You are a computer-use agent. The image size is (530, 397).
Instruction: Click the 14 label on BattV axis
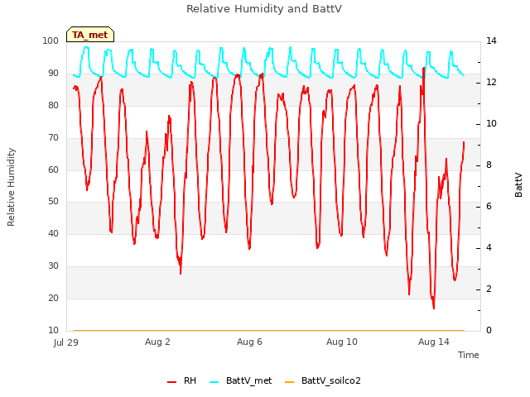coord(491,41)
